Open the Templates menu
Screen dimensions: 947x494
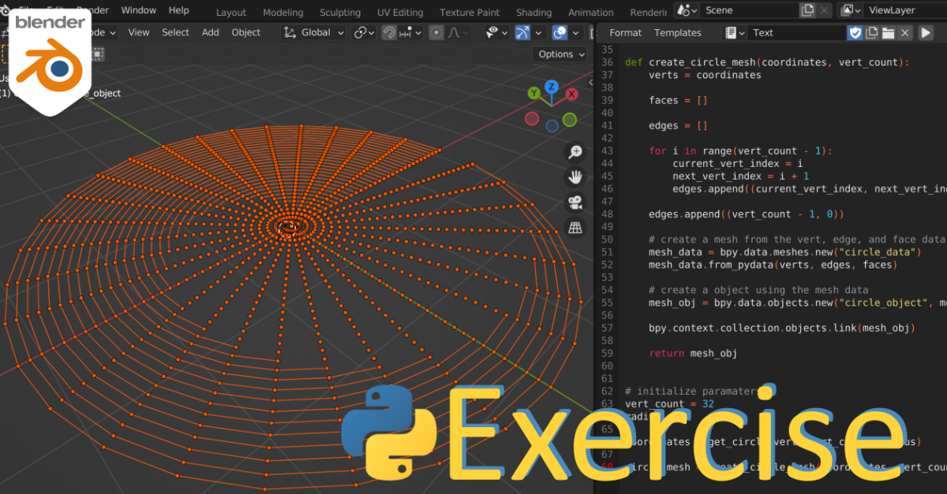677,32
